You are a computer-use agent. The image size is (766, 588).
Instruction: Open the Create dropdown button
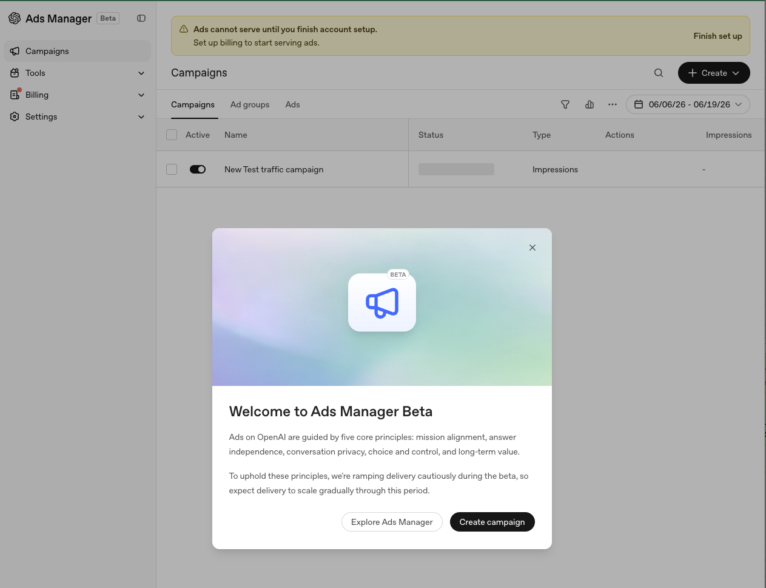point(714,73)
